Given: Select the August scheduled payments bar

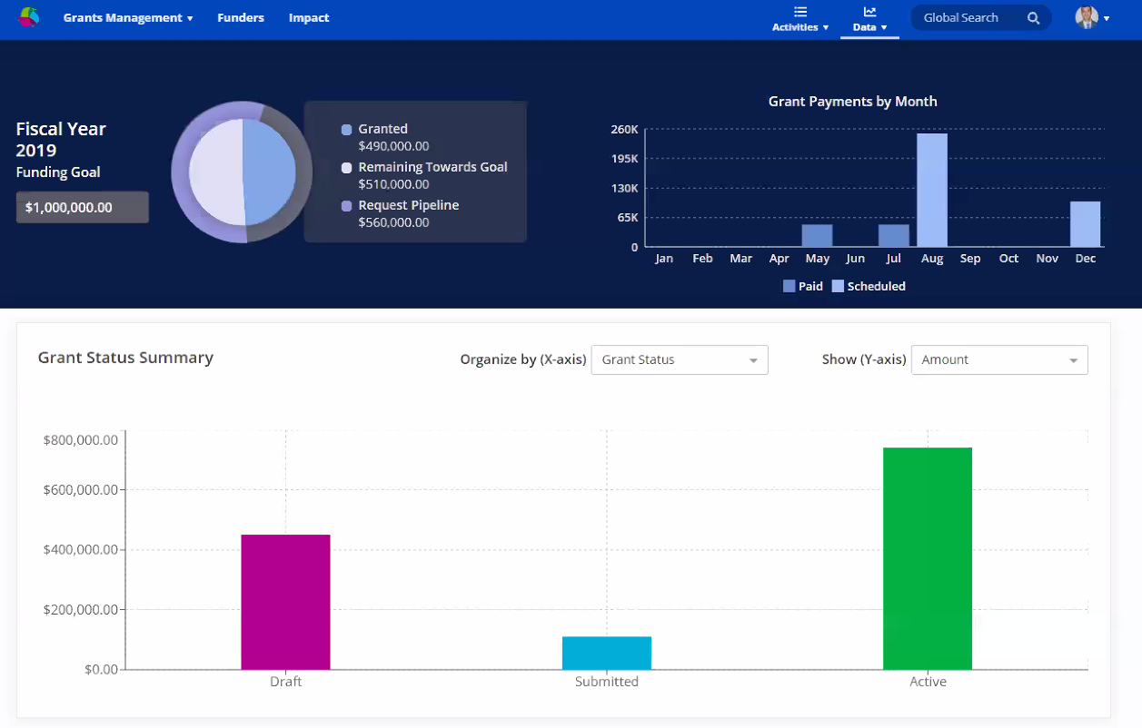Looking at the screenshot, I should [931, 191].
